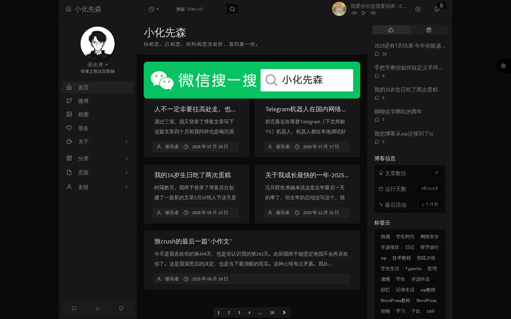Open article 人不一定非要往高处走
Screen dimensions: 511x319
(x=195, y=109)
